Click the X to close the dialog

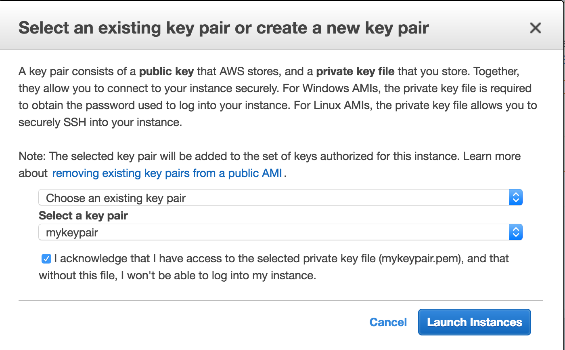pyautogui.click(x=535, y=28)
